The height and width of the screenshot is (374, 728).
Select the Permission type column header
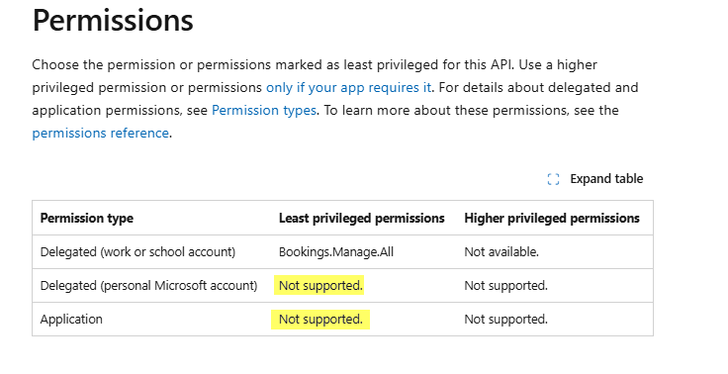tap(87, 218)
